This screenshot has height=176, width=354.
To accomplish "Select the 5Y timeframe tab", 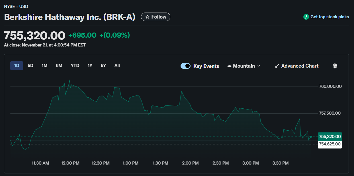I will tap(103, 65).
